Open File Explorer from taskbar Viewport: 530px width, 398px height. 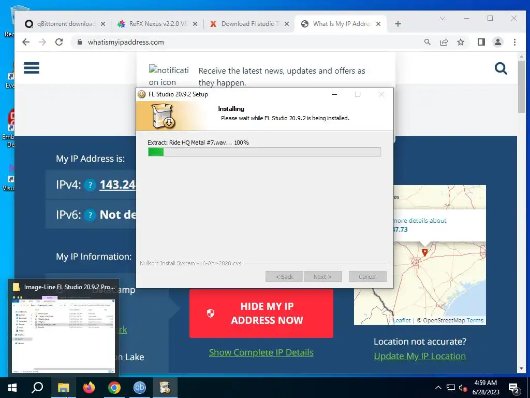[x=63, y=388]
